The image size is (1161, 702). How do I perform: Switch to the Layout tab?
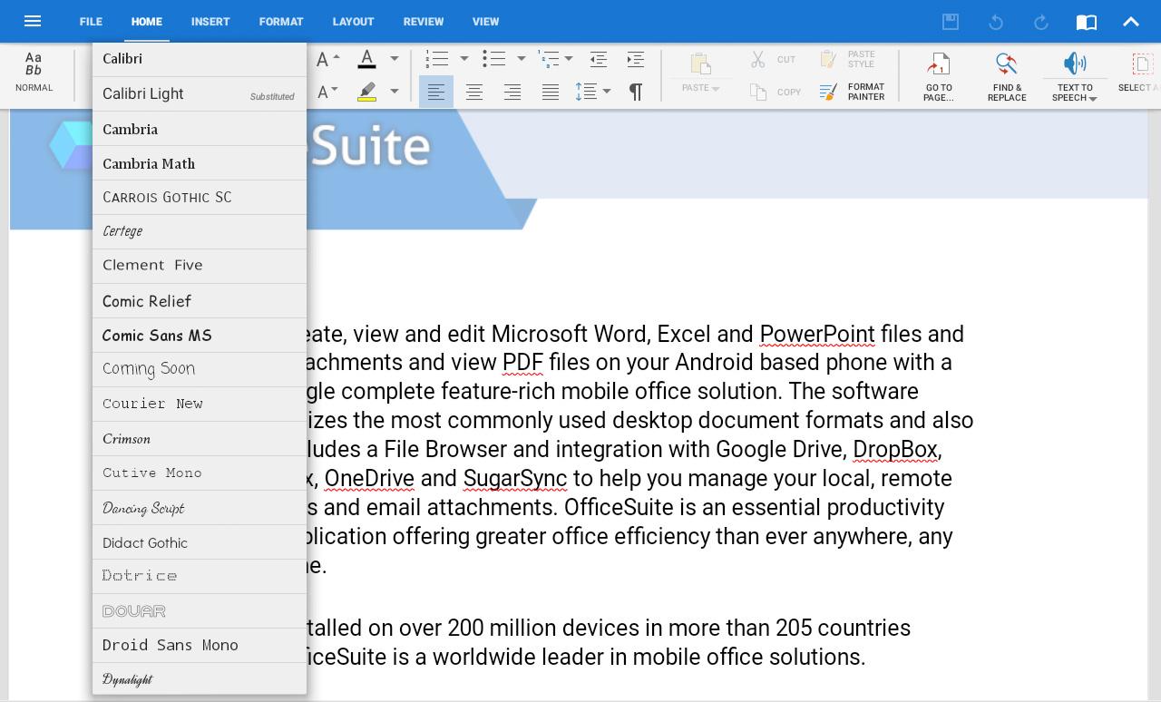click(x=353, y=21)
